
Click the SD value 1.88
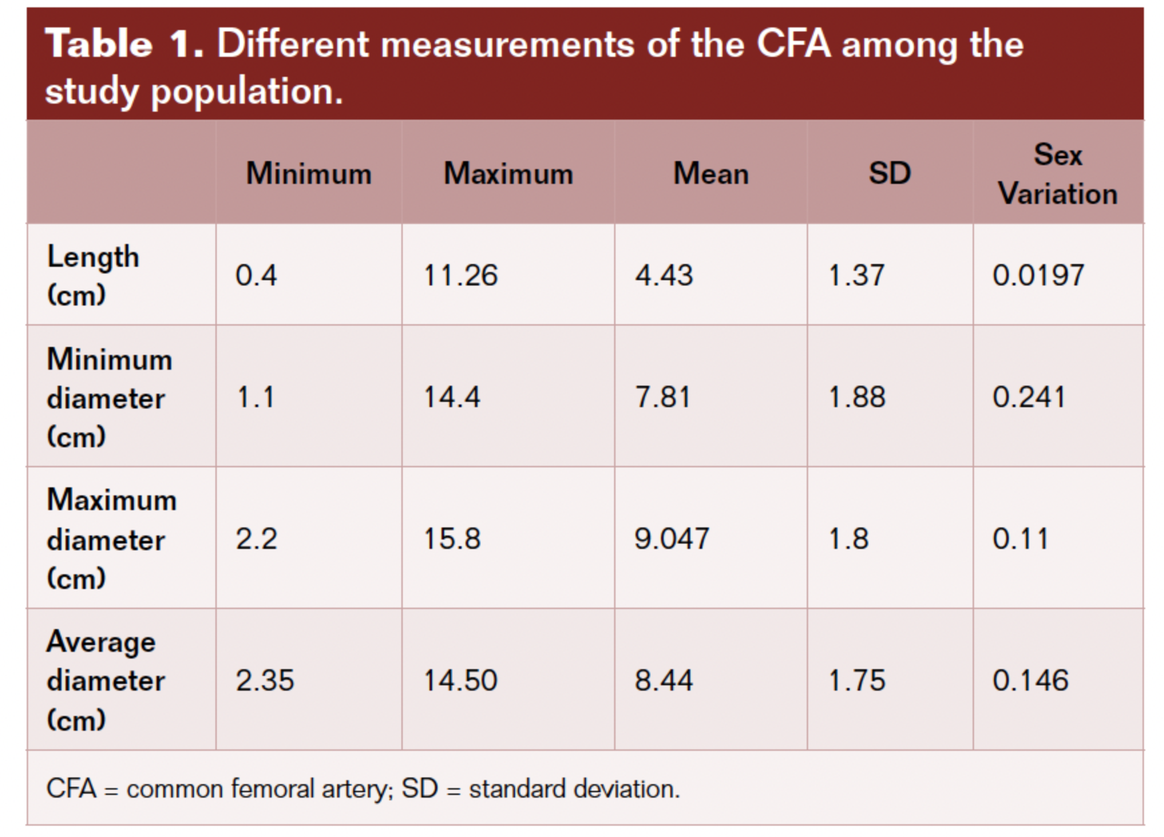(857, 397)
